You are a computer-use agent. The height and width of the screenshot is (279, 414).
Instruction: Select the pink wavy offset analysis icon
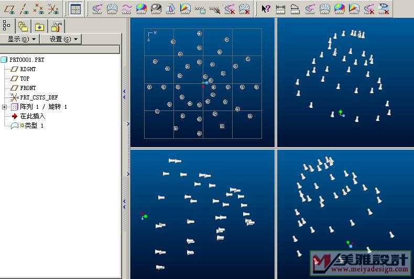pos(127,9)
